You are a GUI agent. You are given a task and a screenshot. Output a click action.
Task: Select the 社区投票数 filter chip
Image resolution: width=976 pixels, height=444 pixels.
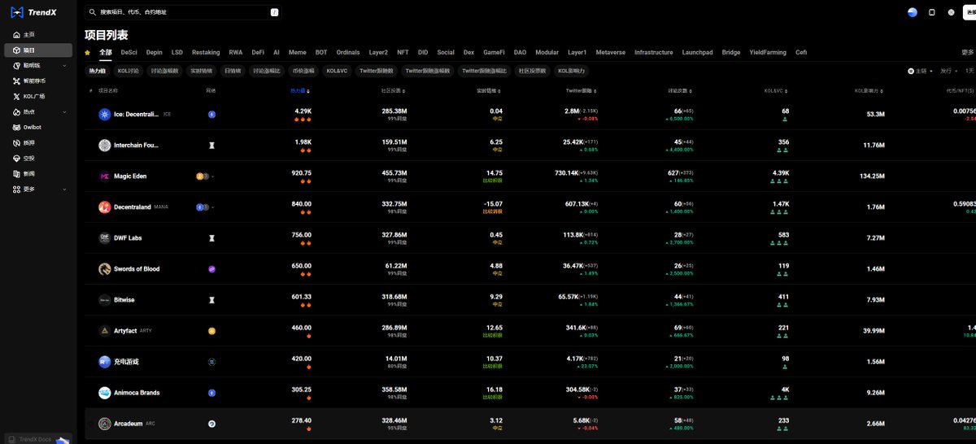533,71
